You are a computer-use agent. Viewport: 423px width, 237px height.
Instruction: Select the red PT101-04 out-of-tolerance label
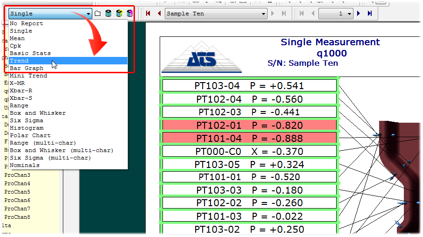pyautogui.click(x=249, y=139)
